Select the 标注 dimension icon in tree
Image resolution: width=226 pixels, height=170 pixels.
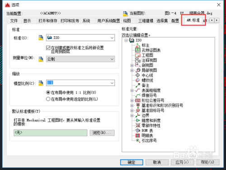tap(138, 45)
